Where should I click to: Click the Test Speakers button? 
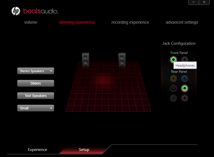tap(36, 96)
